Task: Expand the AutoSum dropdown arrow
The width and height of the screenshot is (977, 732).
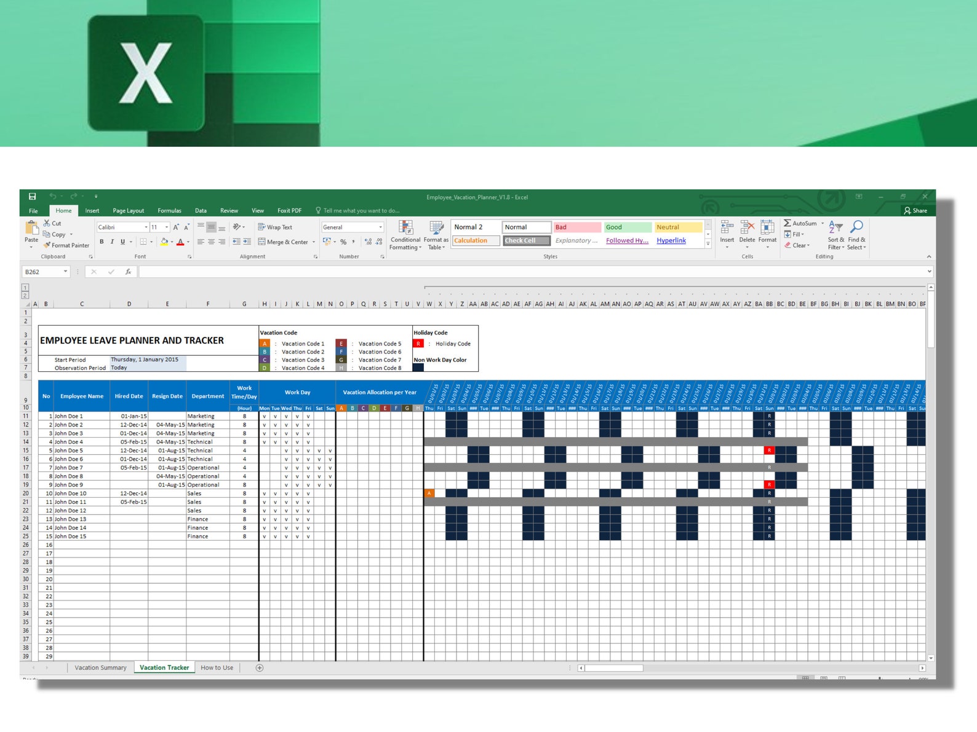Action: [823, 223]
